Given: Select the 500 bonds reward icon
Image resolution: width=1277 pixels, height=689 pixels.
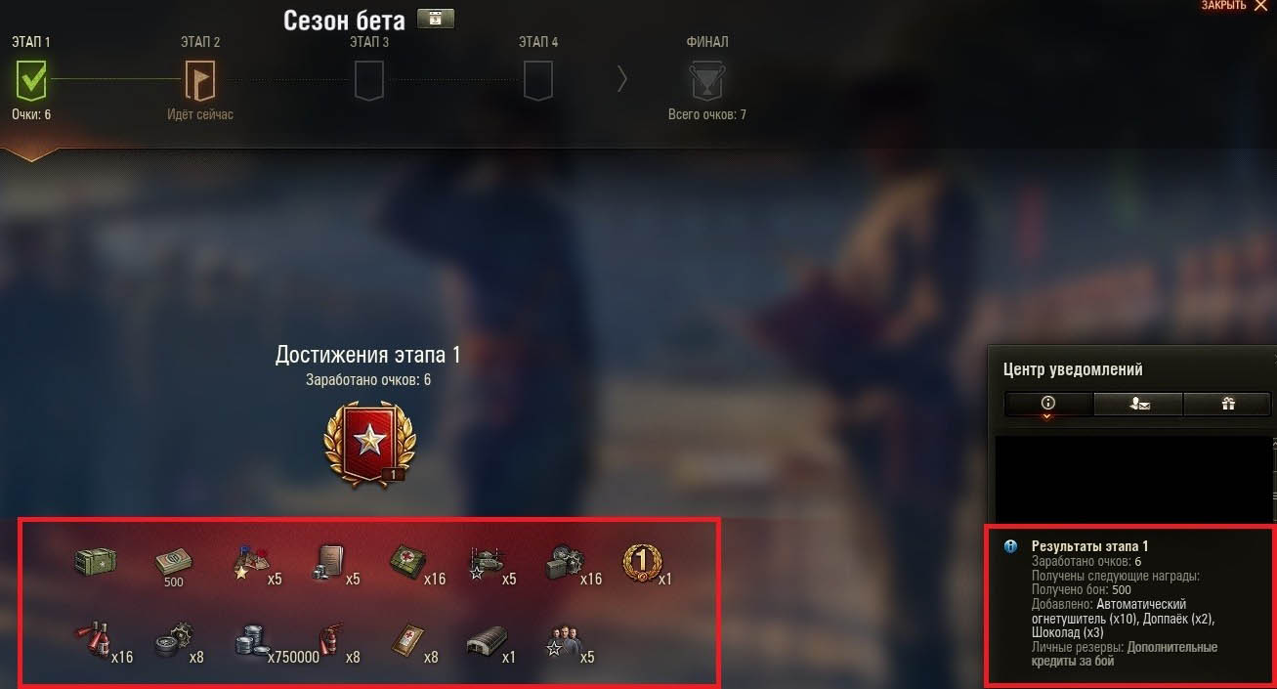Looking at the screenshot, I should click(174, 564).
